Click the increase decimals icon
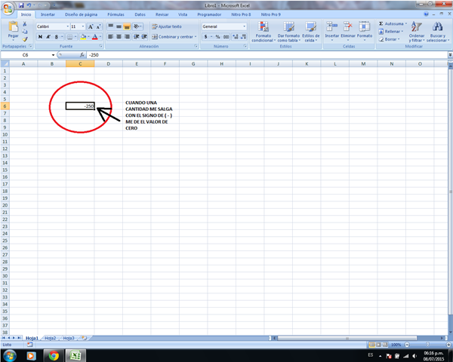 click(236, 37)
